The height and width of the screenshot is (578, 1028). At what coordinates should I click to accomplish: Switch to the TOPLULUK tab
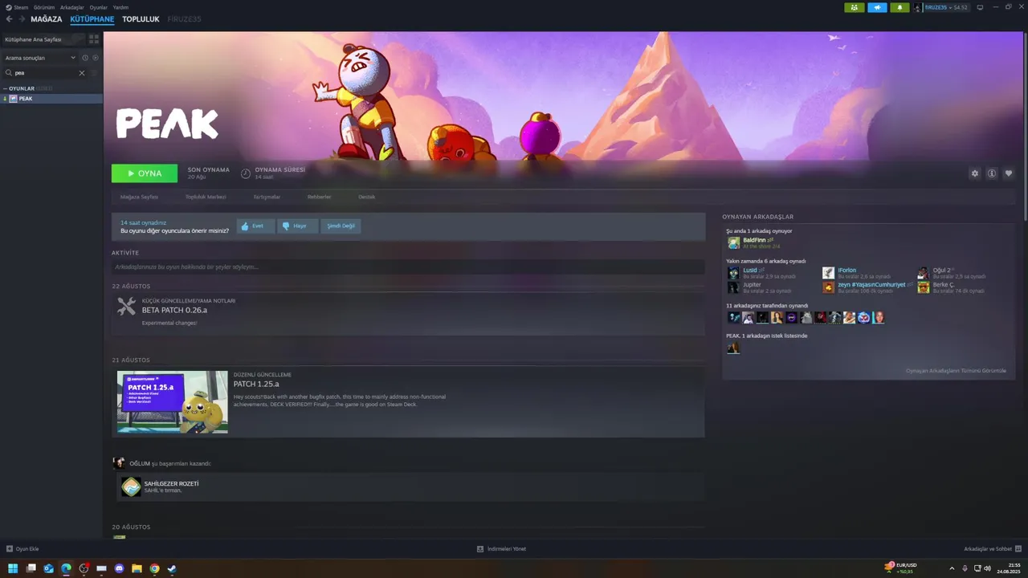[141, 19]
